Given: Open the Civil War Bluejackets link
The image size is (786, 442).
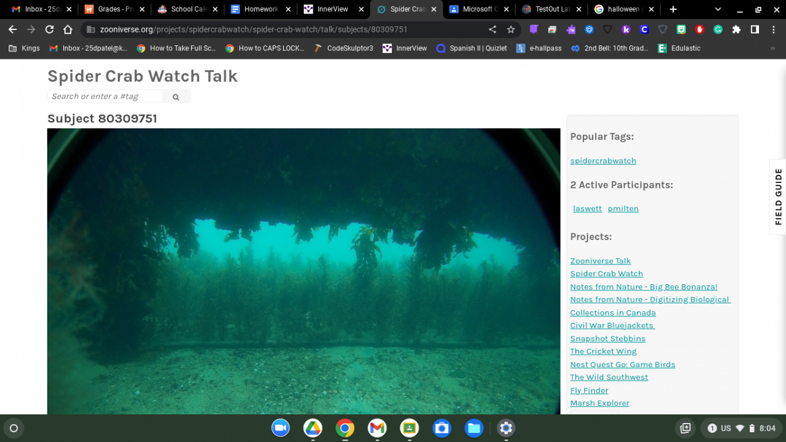Looking at the screenshot, I should click(x=612, y=325).
